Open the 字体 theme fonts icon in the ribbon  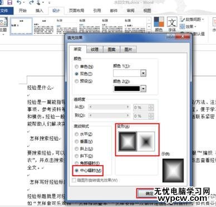pyautogui.click(x=172, y=25)
